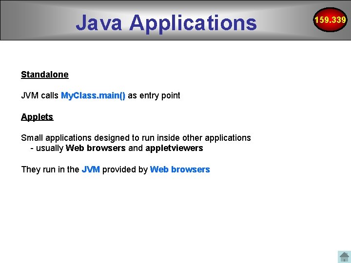Click the blue JVM text

tap(91, 169)
